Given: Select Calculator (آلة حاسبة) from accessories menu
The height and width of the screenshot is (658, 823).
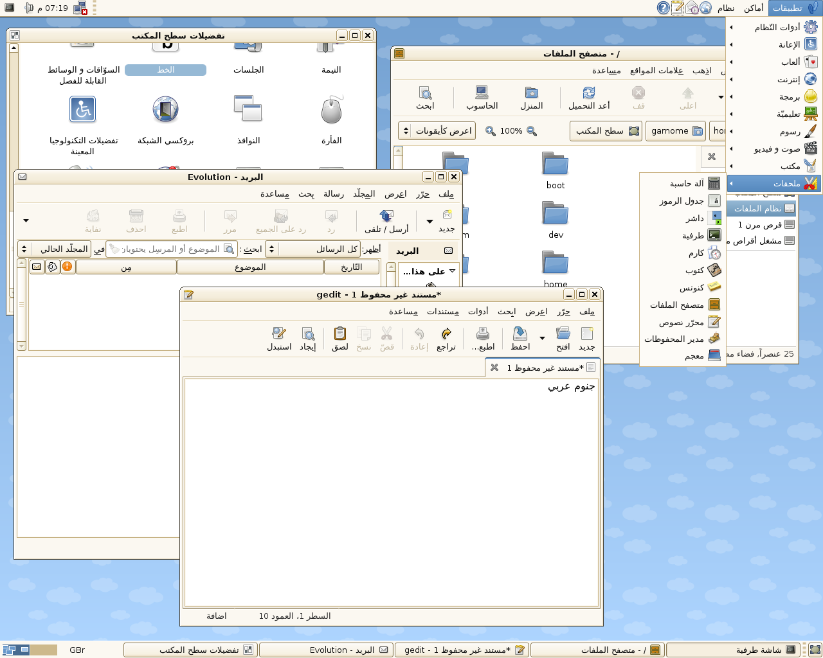Looking at the screenshot, I should click(687, 184).
